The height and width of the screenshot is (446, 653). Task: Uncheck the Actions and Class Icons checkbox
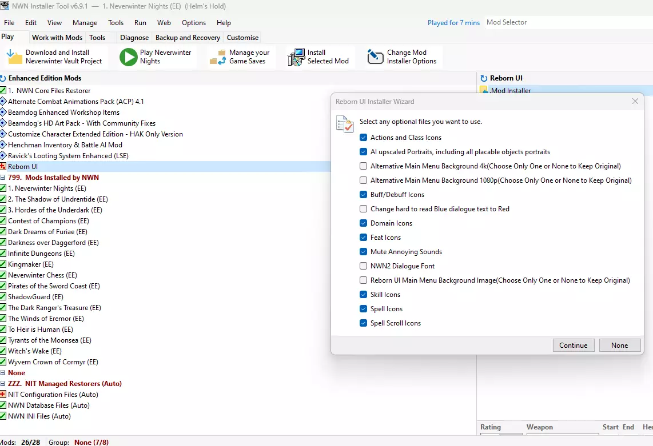coord(364,138)
